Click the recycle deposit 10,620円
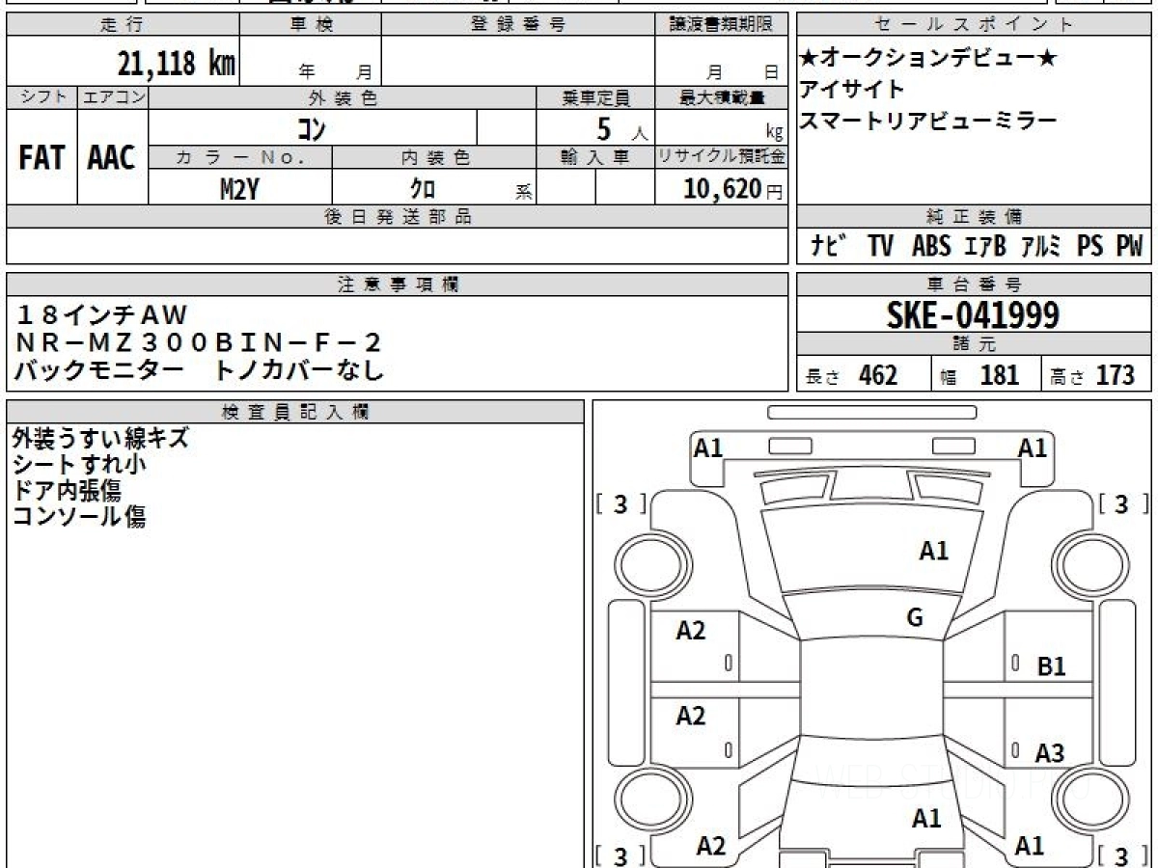 point(733,189)
